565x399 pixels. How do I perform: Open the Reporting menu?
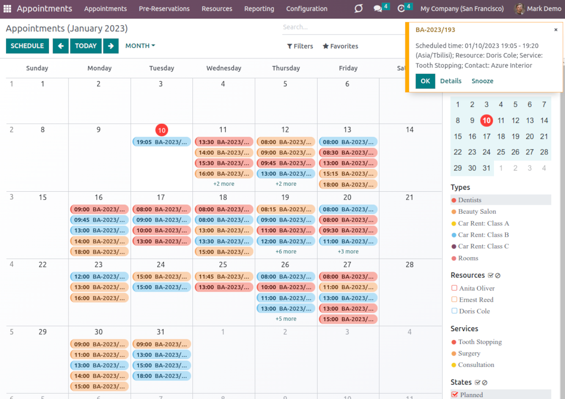[259, 8]
